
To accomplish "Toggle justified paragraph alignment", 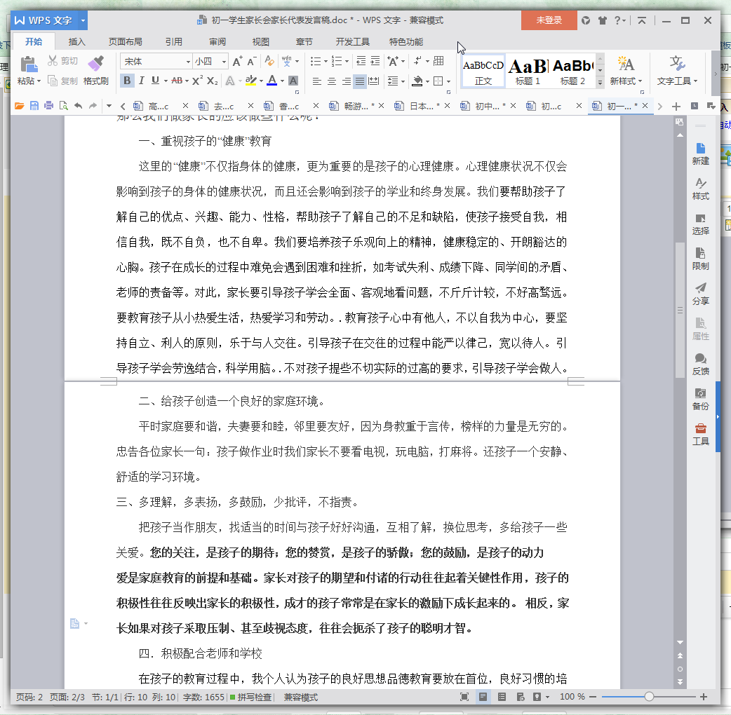I will (359, 81).
